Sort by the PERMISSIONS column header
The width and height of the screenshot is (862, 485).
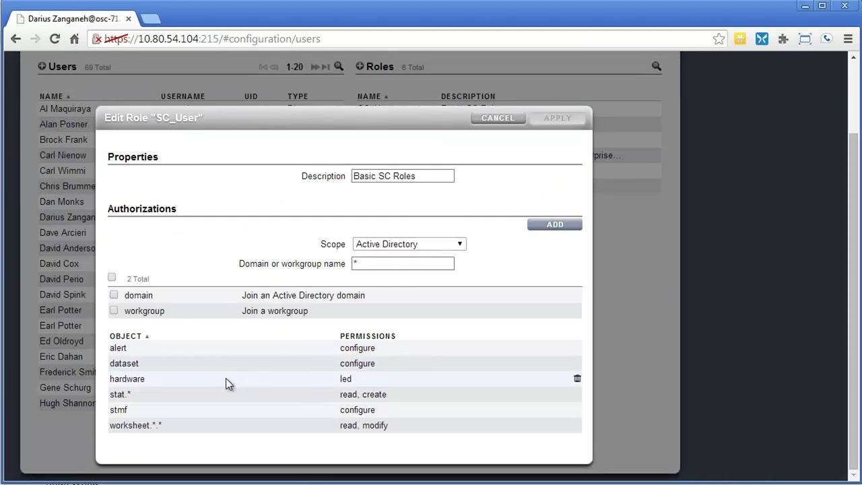click(368, 336)
